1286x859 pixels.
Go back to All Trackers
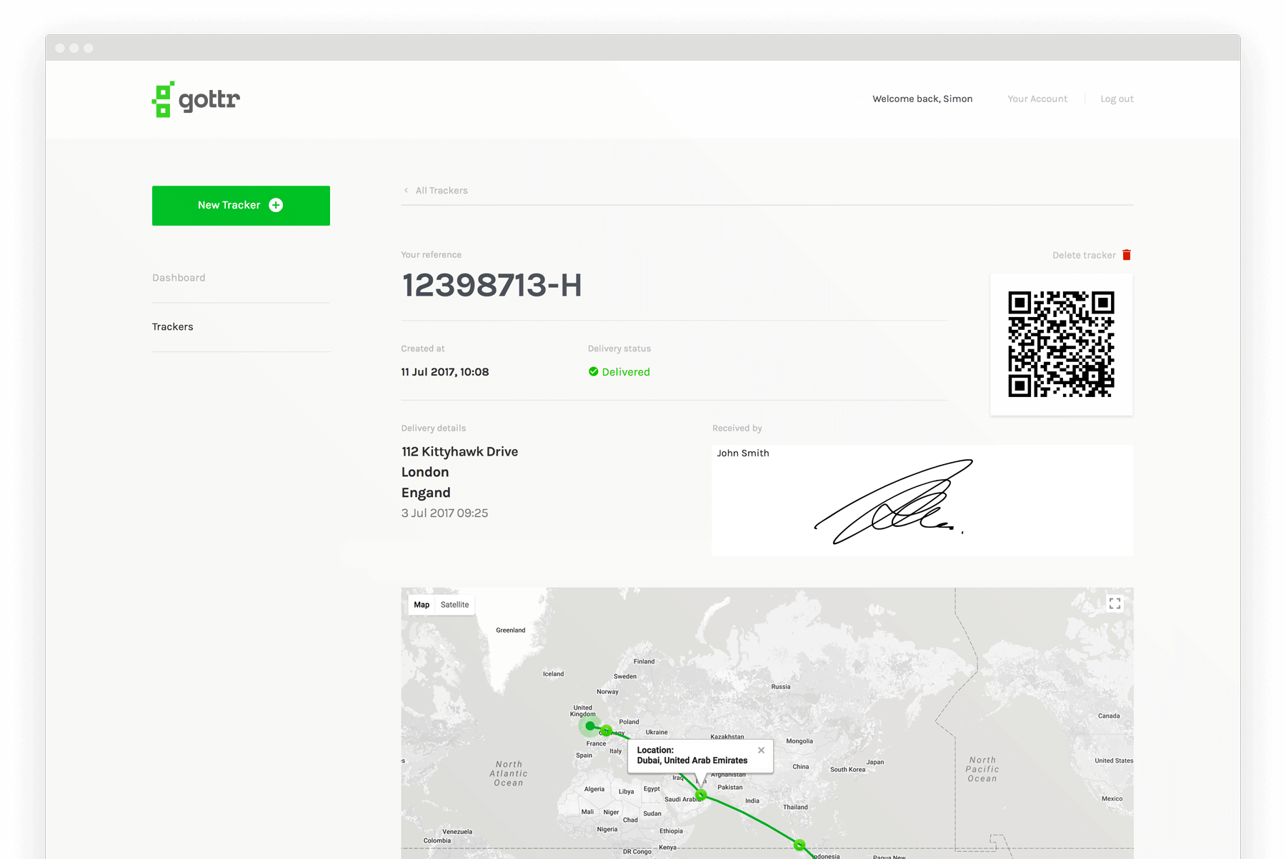click(442, 191)
